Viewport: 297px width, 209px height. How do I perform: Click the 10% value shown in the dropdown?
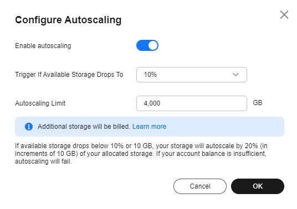[x=150, y=75]
